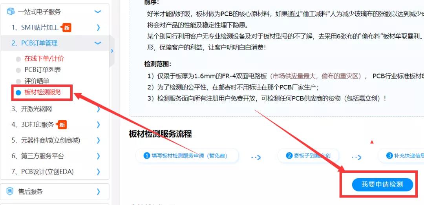The width and height of the screenshot is (424, 205).
Task: Select the 在线下单/计价 bullet item
Action: (44, 59)
